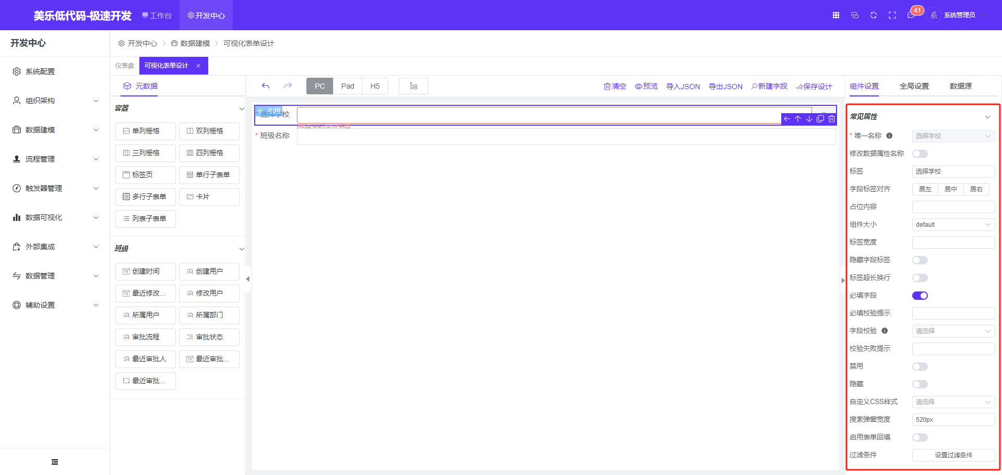
Task: Disable the 必填字段 toggle
Action: 920,295
